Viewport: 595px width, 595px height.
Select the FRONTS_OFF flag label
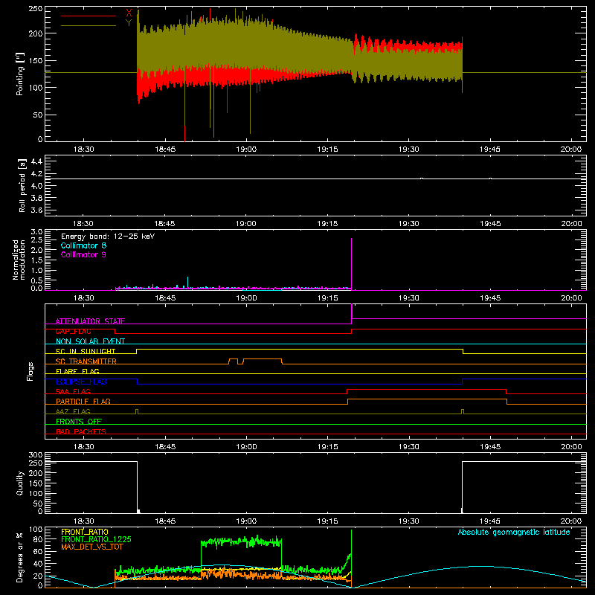(x=79, y=421)
